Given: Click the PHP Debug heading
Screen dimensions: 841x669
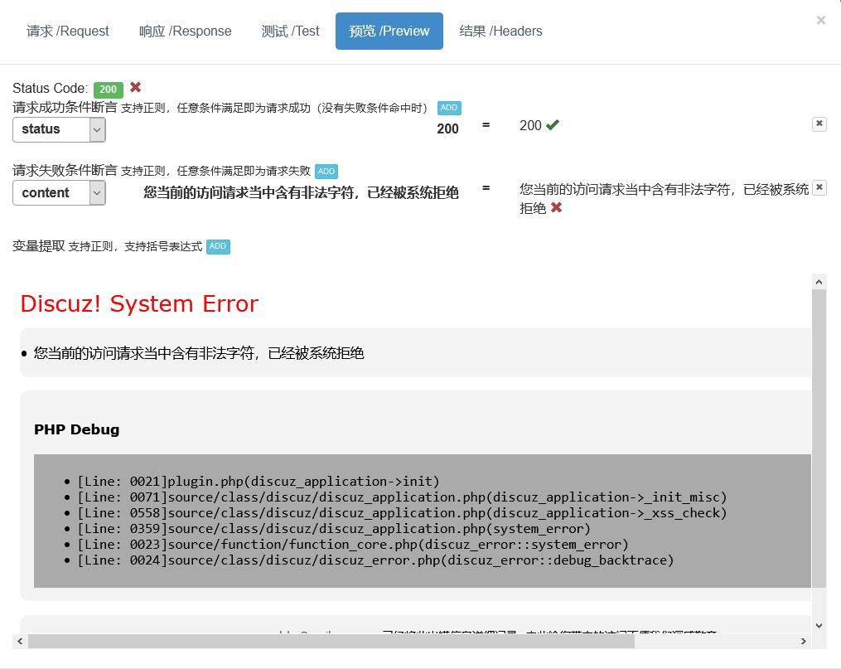Looking at the screenshot, I should click(x=77, y=429).
